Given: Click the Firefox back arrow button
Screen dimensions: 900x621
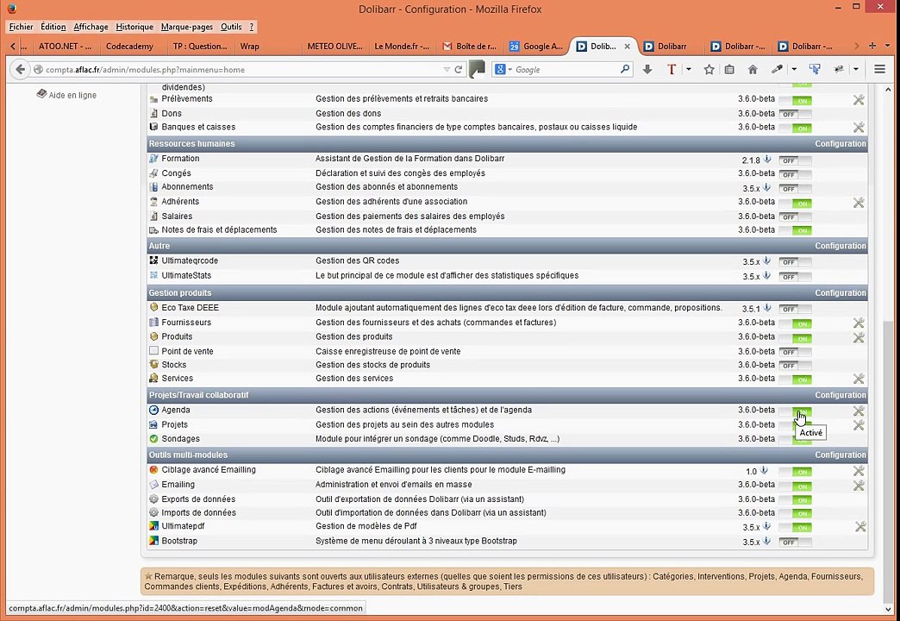Looking at the screenshot, I should pyautogui.click(x=20, y=70).
